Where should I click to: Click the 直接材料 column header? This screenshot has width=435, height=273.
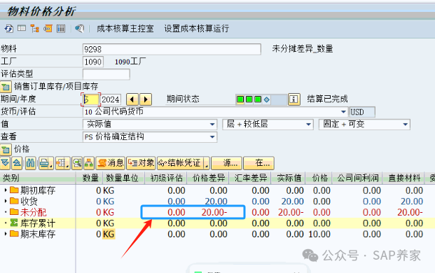(x=403, y=178)
